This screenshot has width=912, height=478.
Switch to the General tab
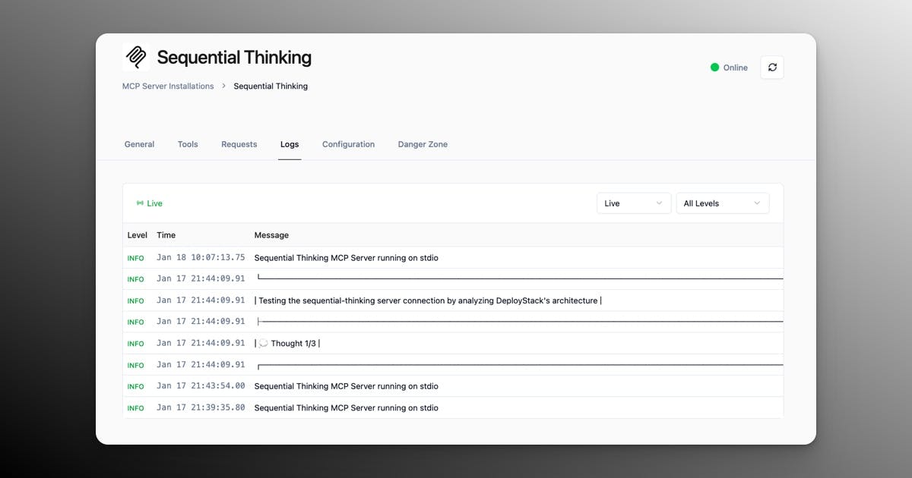(x=139, y=144)
